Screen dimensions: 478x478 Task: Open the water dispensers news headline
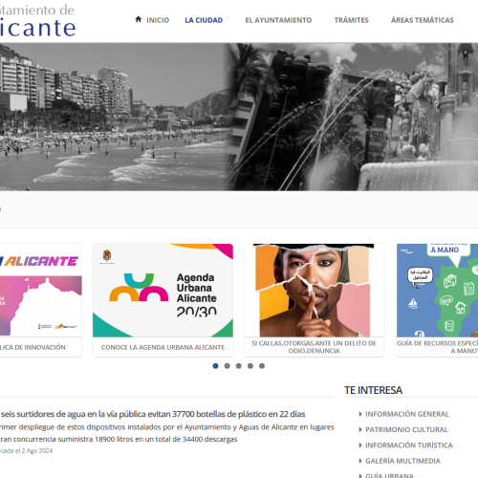pyautogui.click(x=153, y=414)
